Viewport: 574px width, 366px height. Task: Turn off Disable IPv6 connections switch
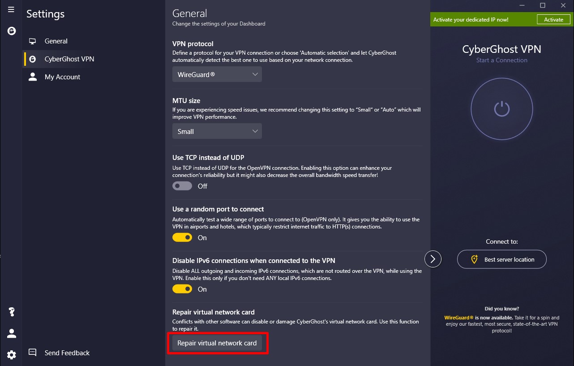click(x=182, y=289)
